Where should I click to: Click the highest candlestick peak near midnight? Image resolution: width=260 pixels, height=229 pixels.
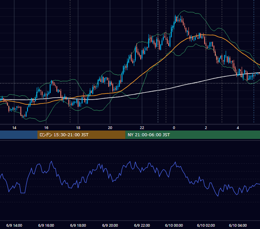[175, 18]
